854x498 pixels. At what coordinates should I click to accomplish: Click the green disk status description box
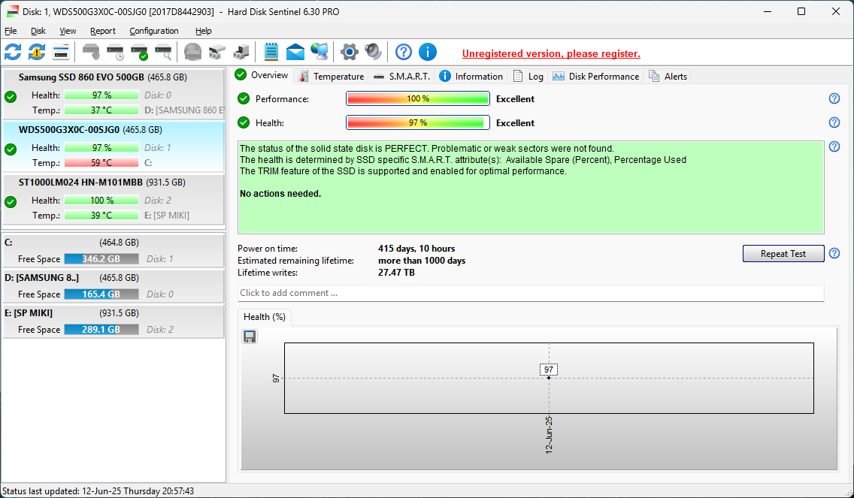531,187
